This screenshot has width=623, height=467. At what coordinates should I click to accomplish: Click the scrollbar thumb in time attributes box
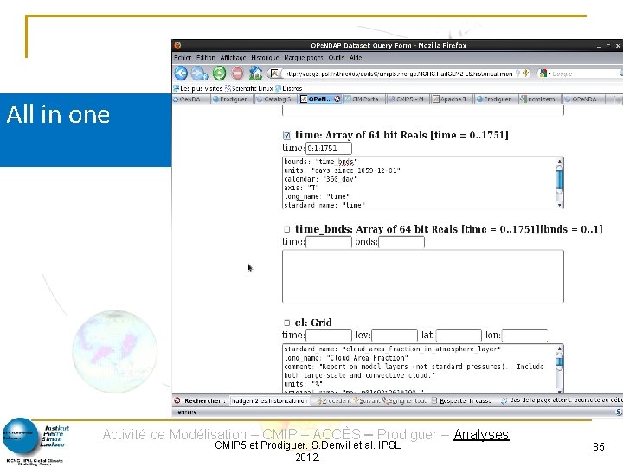coord(560,180)
